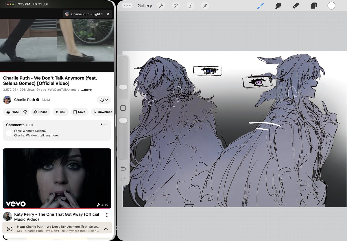Select the Brush tool
Viewport: 347px width, 241px height.
tap(261, 5)
